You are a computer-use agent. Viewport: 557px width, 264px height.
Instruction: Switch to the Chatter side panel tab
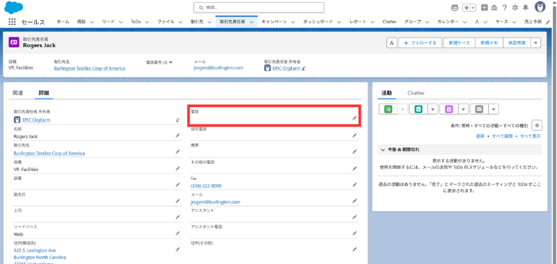[x=416, y=93]
